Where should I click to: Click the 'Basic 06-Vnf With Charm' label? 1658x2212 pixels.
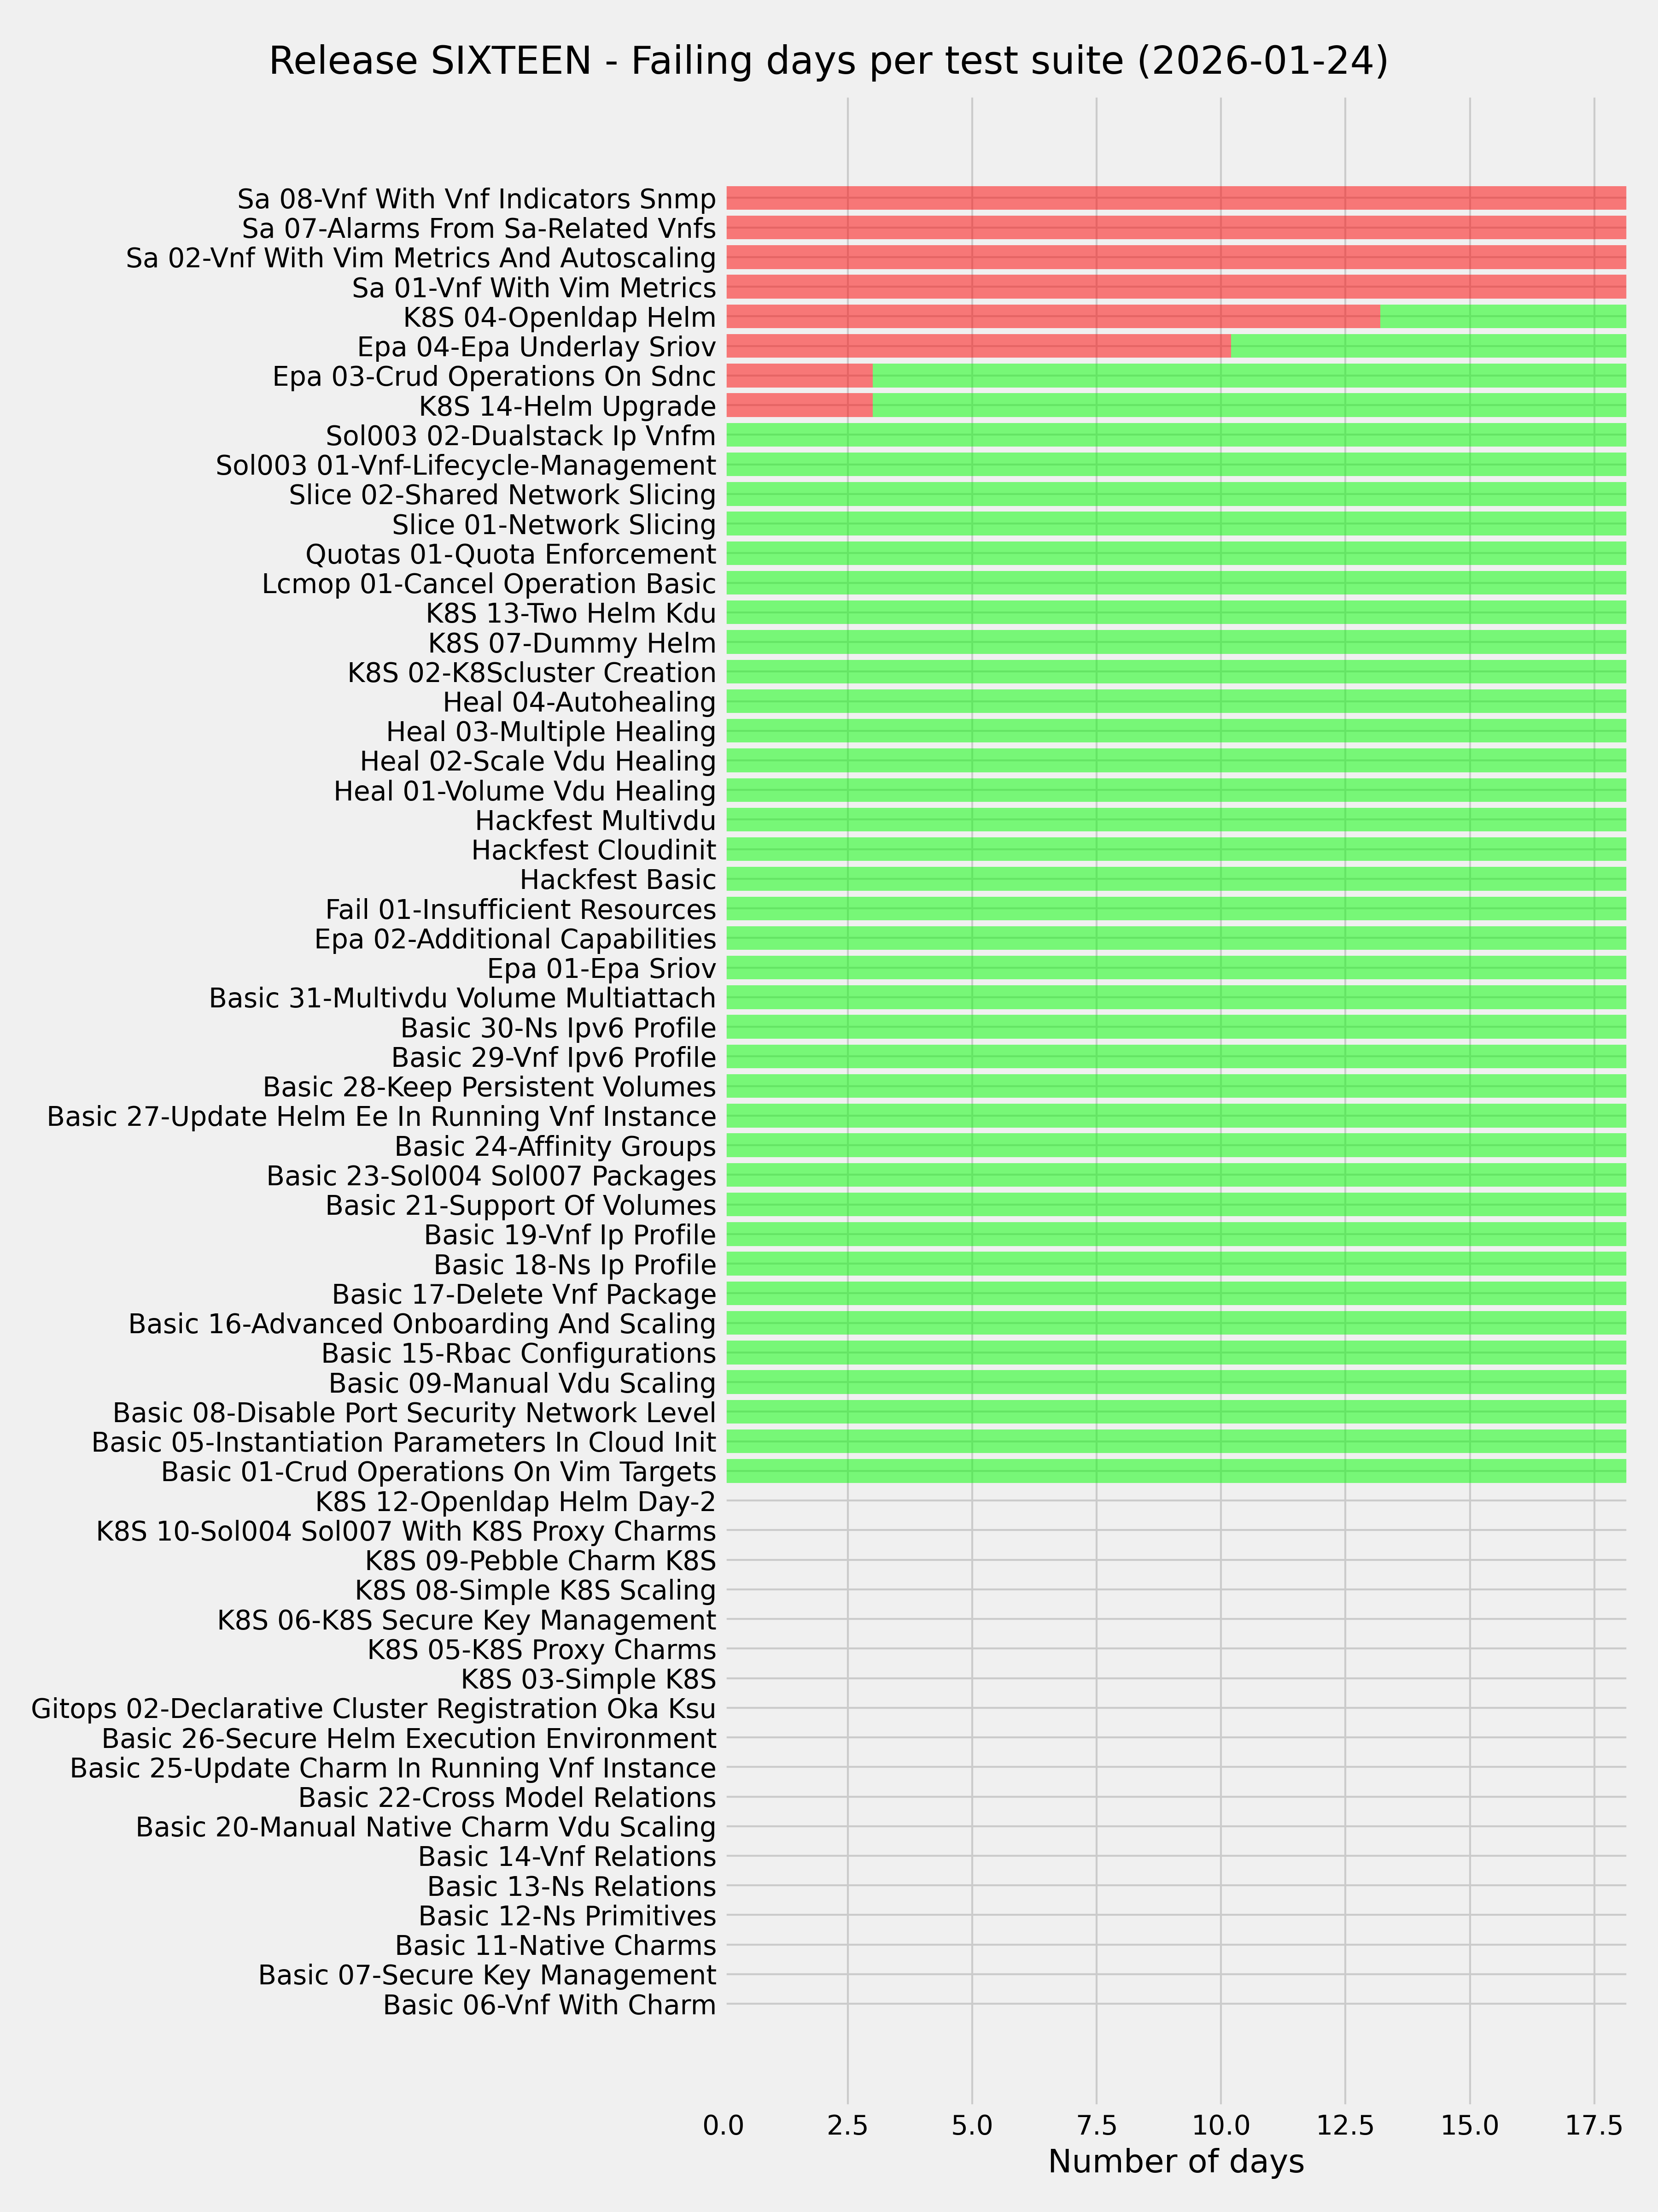click(549, 2005)
